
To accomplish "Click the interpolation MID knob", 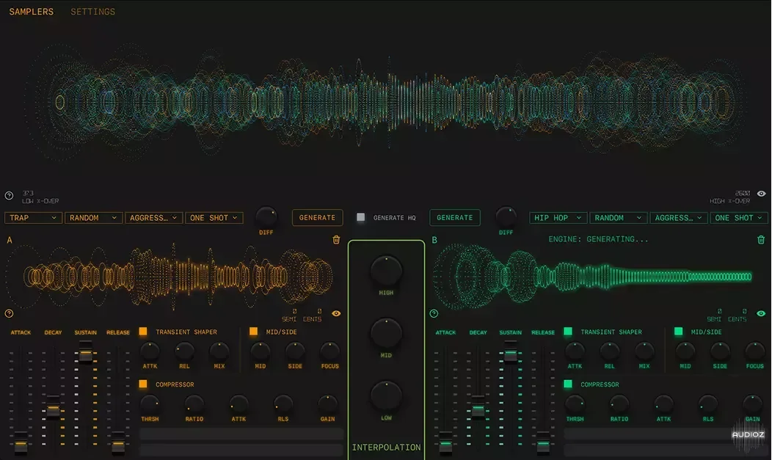I will coord(386,334).
